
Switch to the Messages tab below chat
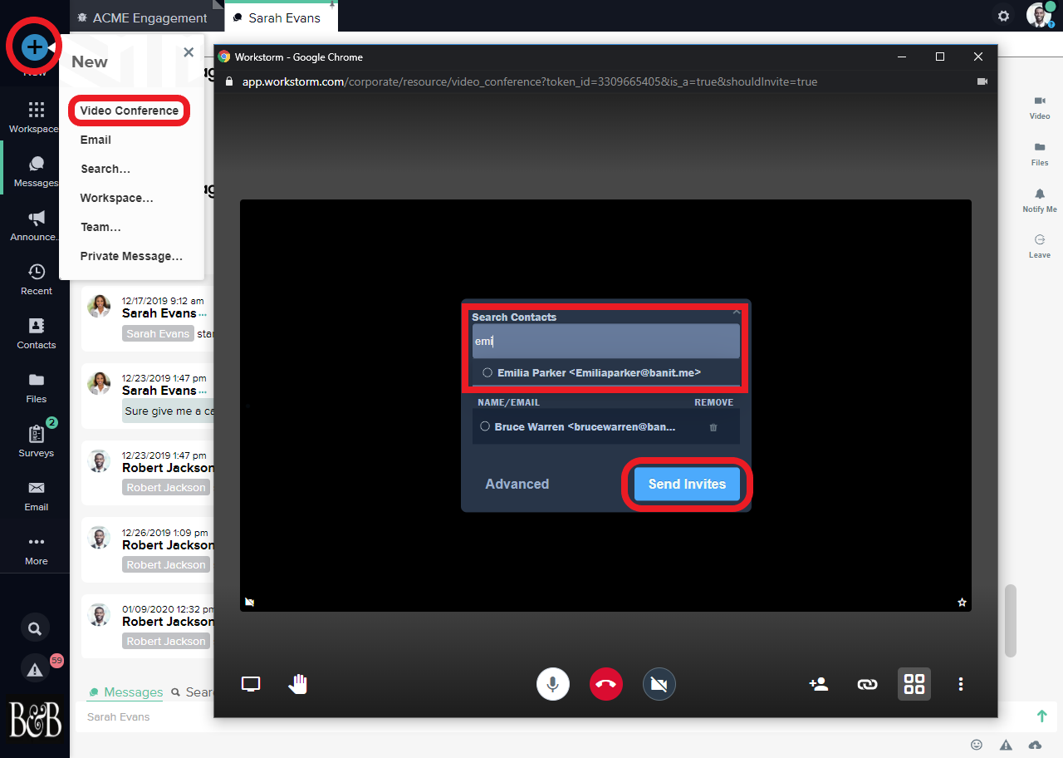pos(126,692)
